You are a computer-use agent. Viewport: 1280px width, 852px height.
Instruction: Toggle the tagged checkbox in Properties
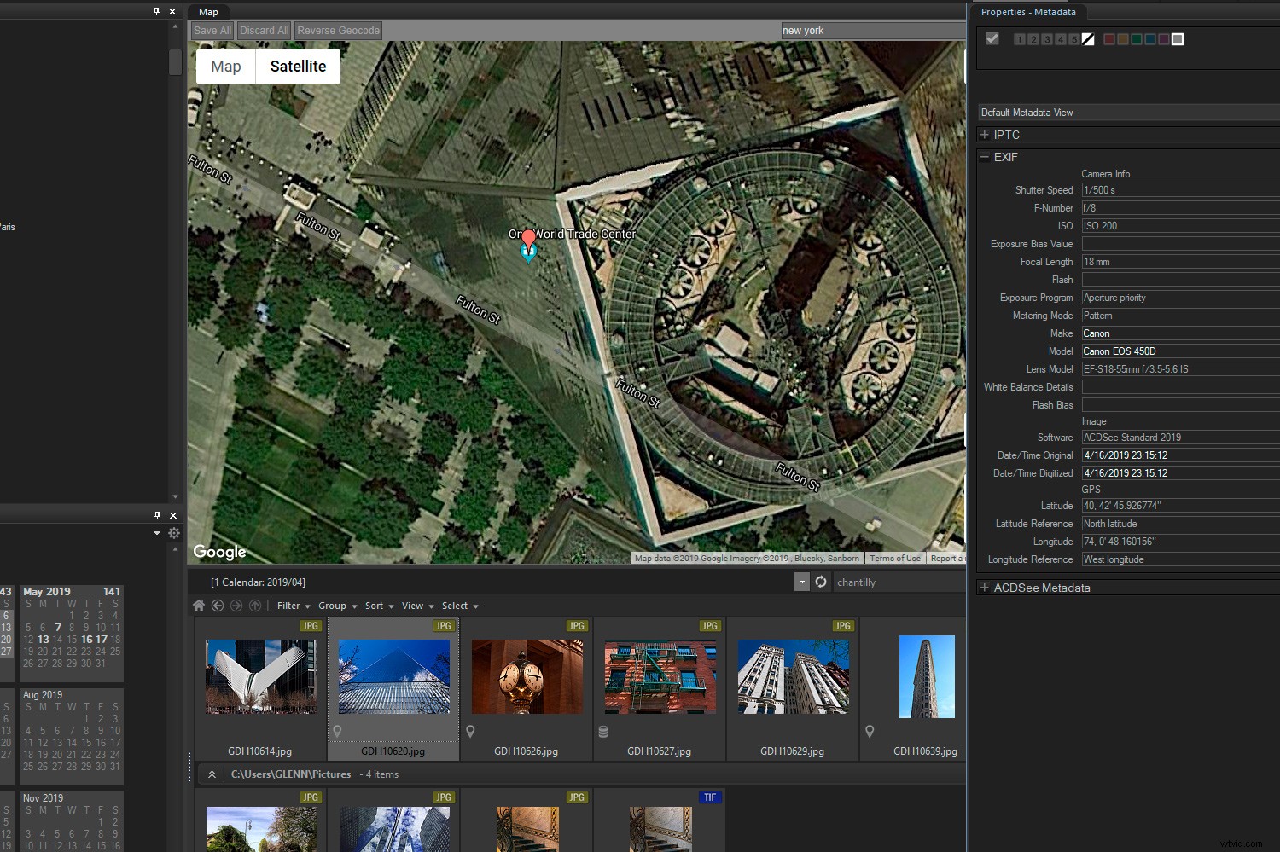tap(992, 38)
